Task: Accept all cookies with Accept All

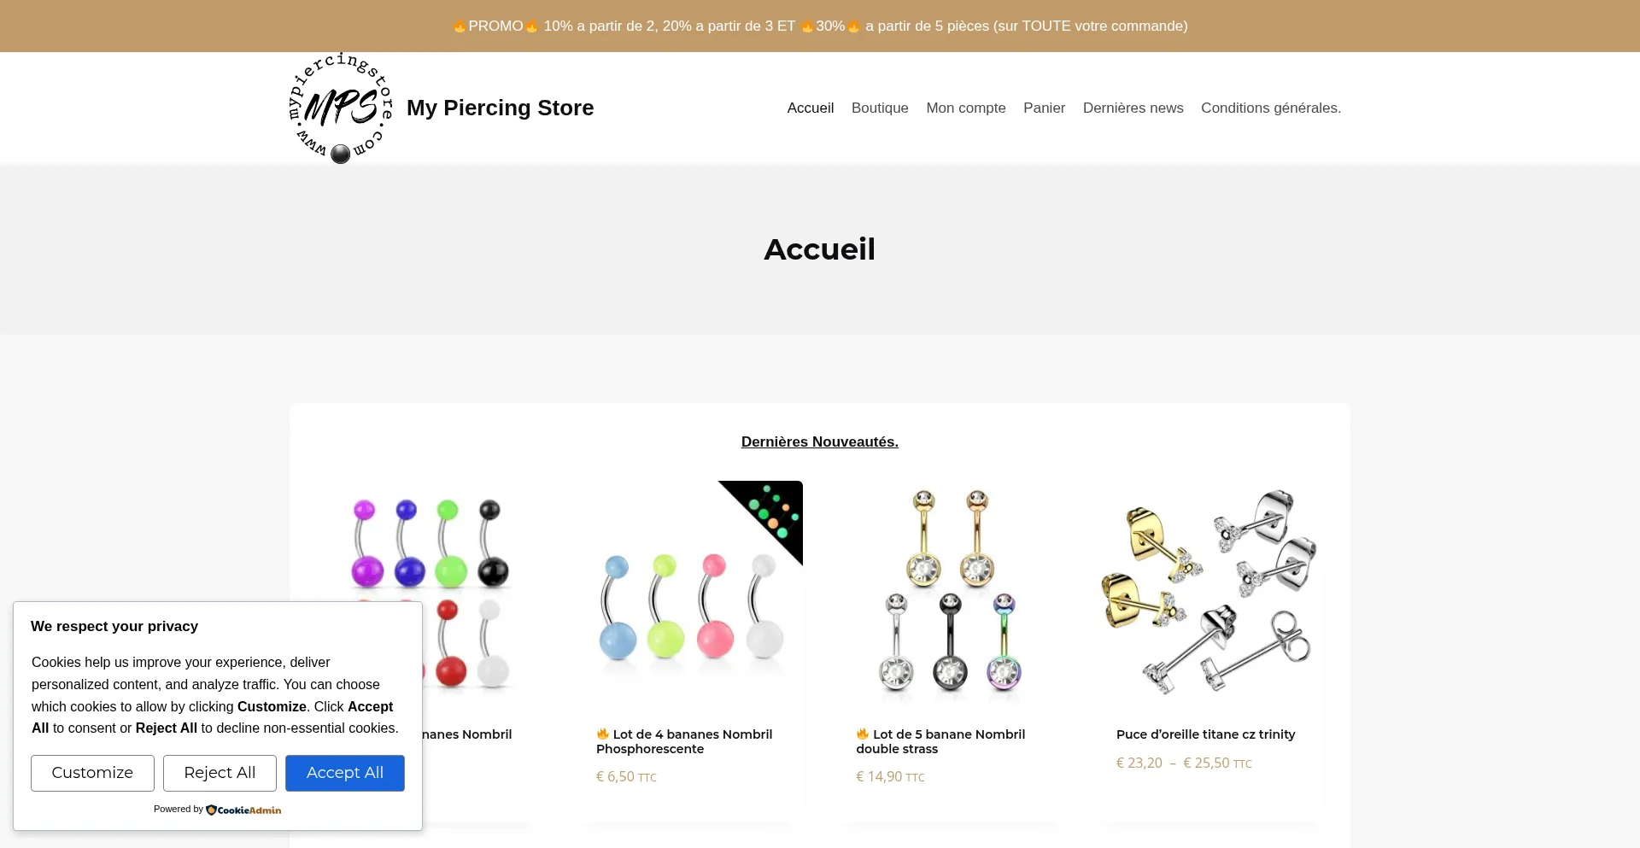Action: [x=344, y=773]
